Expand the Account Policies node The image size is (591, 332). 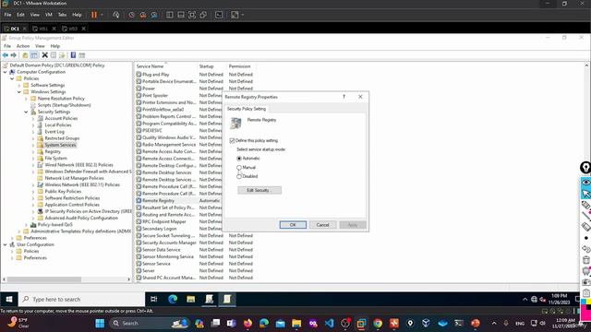(33, 119)
